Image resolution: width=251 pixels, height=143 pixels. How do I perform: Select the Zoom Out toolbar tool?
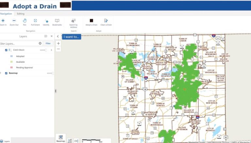pos(14,22)
